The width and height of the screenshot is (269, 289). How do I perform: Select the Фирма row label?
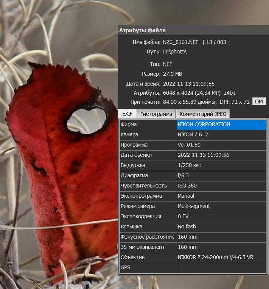(148, 124)
